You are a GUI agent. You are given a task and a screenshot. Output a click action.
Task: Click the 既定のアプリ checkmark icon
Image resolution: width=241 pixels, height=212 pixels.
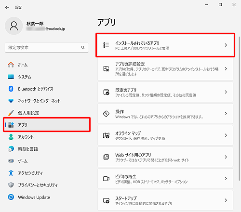(106, 92)
